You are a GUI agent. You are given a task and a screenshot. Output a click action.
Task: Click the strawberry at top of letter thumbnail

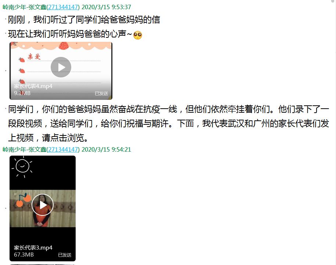coord(64,46)
